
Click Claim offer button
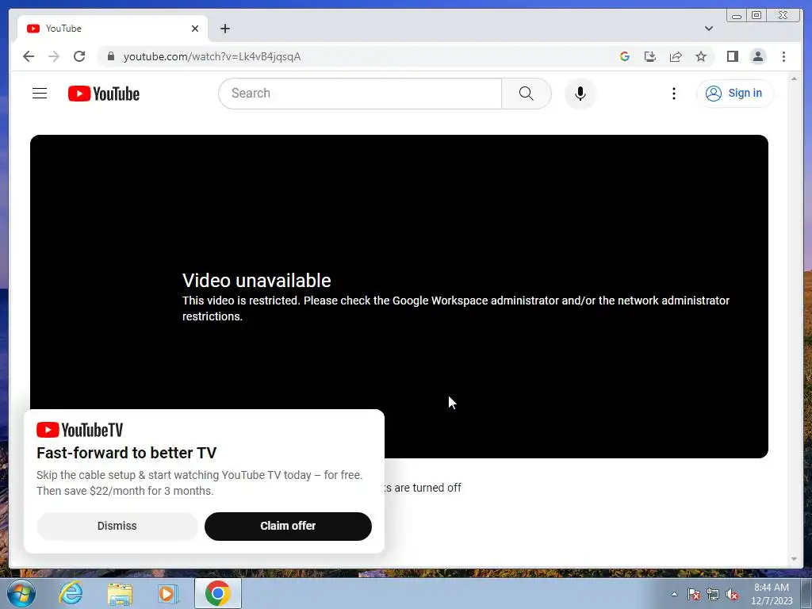288,527
